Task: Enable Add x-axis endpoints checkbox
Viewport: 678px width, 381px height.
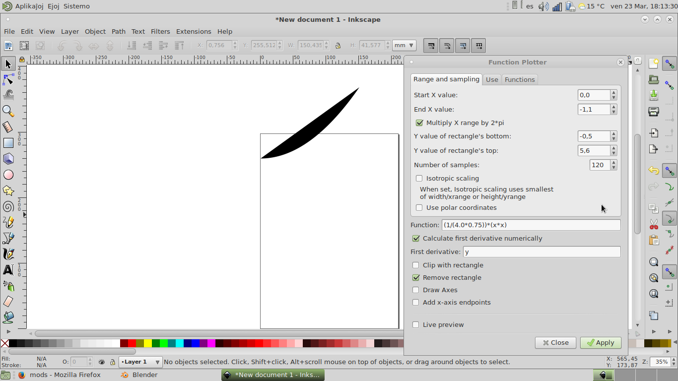Action: coord(416,302)
